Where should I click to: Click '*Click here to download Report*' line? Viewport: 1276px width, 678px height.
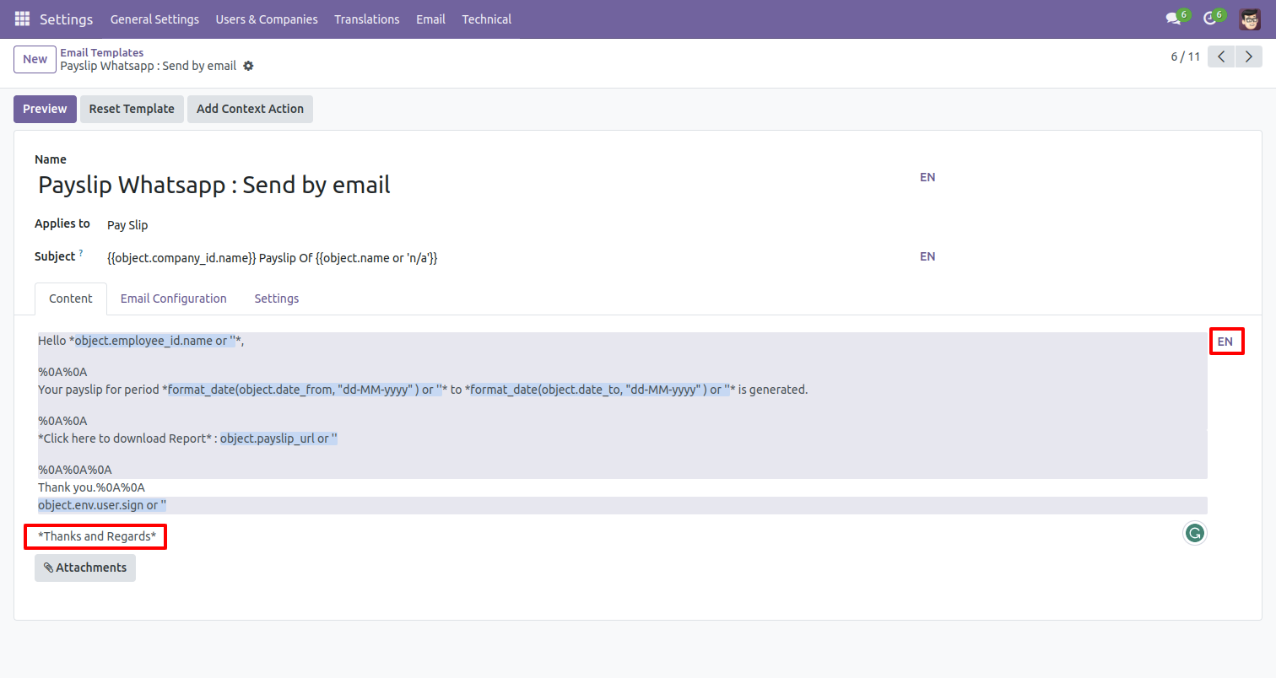tap(187, 439)
